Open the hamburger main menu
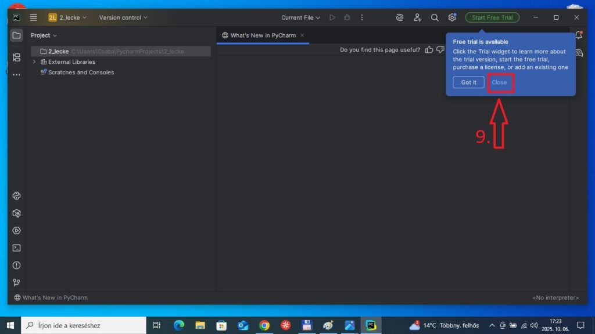The width and height of the screenshot is (595, 334). [x=34, y=17]
